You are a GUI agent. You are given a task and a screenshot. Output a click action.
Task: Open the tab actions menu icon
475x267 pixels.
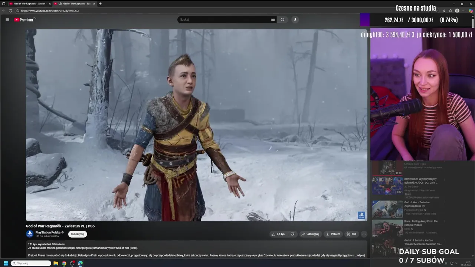(3, 4)
